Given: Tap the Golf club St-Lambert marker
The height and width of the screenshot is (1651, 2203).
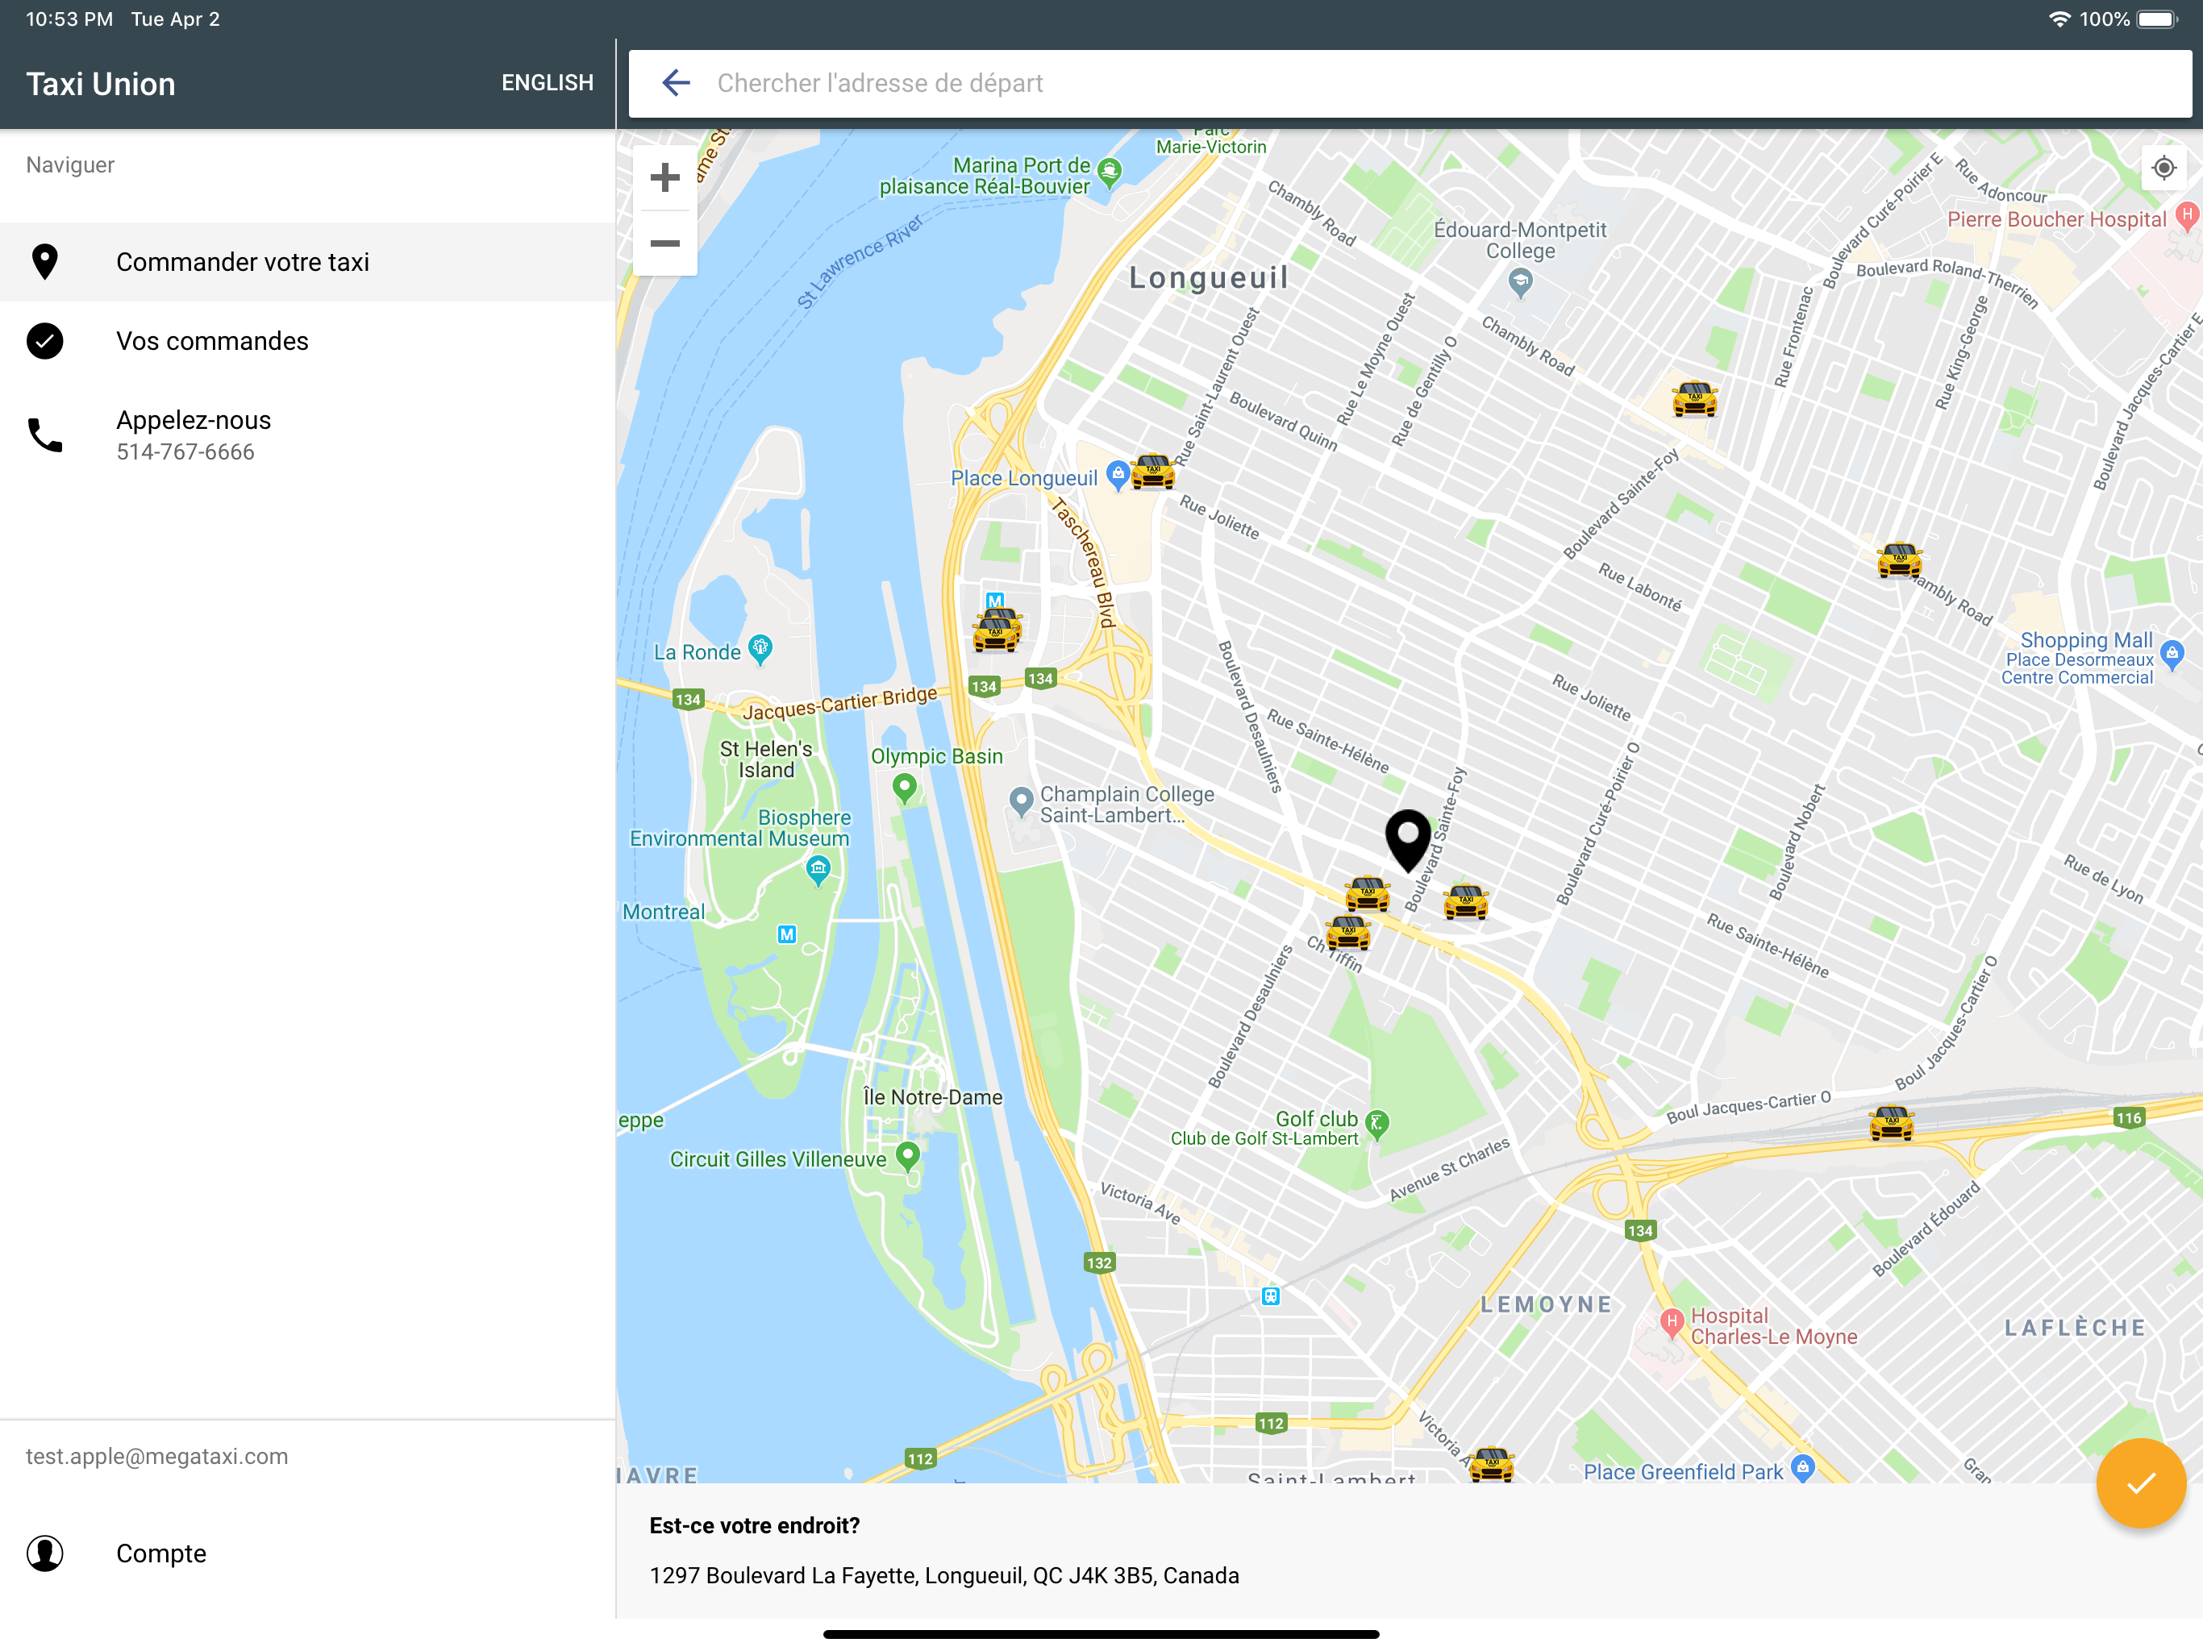Looking at the screenshot, I should (x=1376, y=1123).
